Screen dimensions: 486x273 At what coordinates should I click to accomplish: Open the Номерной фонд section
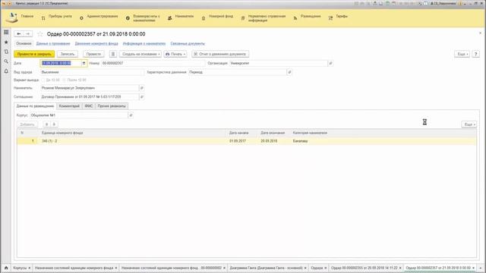[217, 17]
